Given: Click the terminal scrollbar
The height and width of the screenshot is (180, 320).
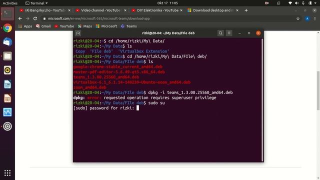Looking at the screenshot, I should click(262, 100).
